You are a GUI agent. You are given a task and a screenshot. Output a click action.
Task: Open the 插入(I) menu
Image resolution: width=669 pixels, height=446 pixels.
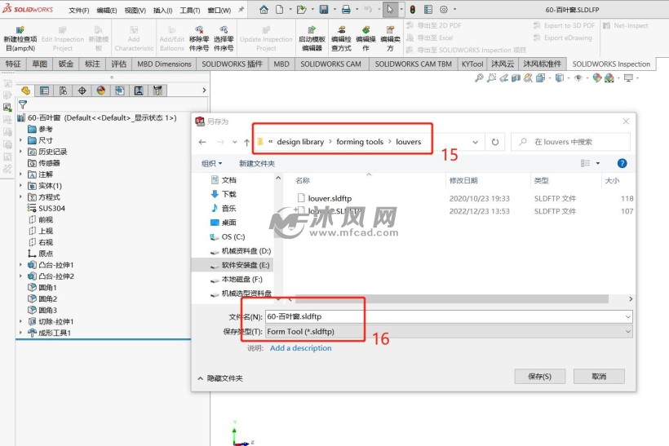(162, 11)
